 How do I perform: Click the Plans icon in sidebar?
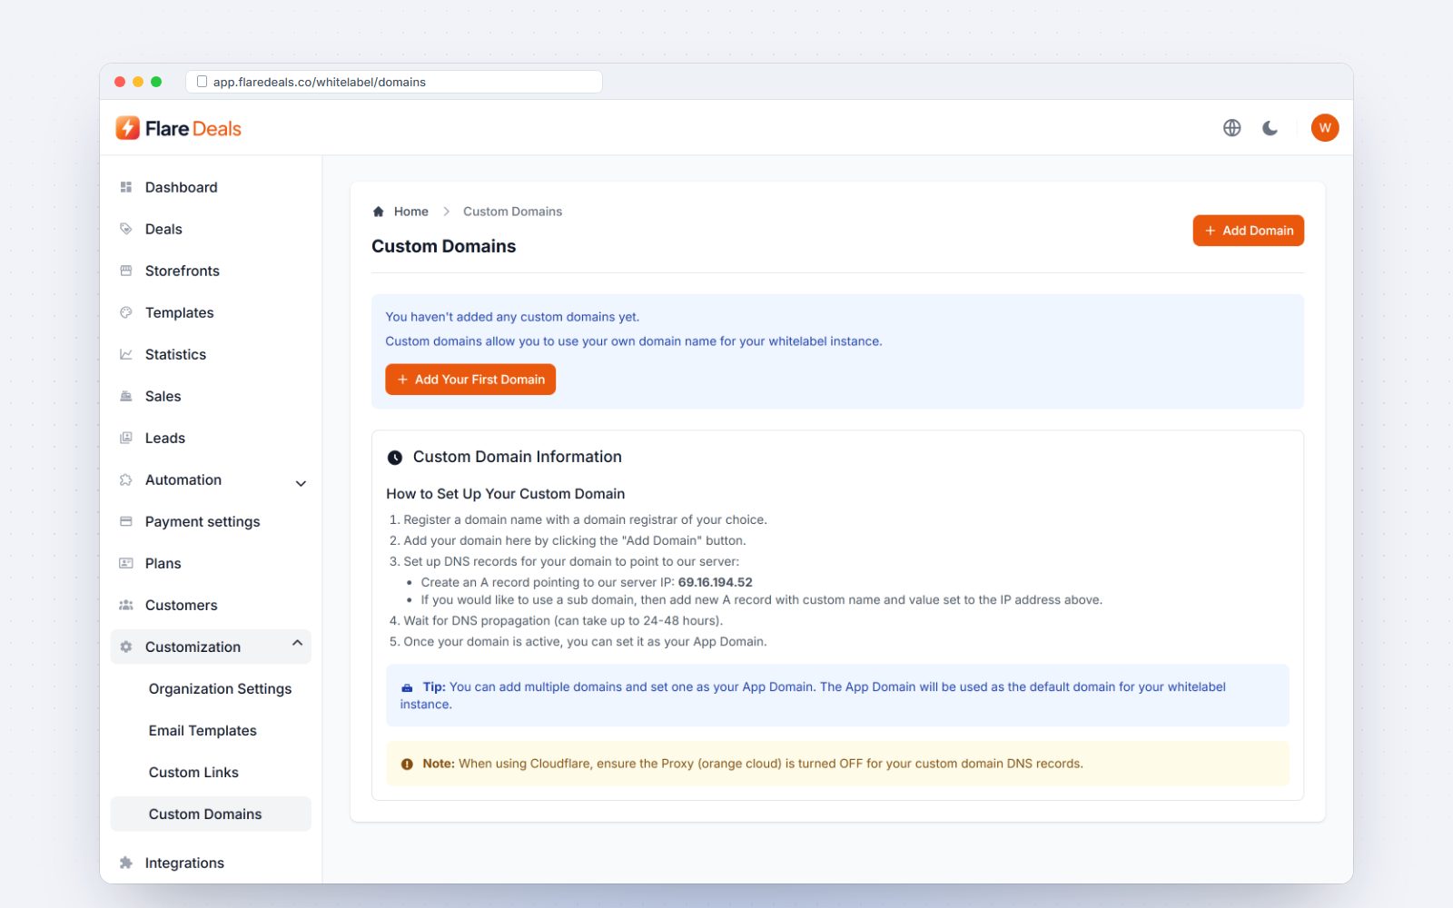click(126, 563)
